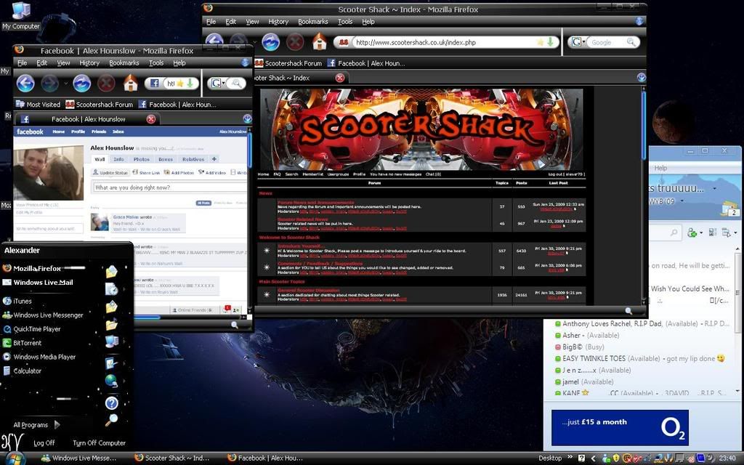Click Turn Off Computer button
744x465 pixels.
coord(99,442)
